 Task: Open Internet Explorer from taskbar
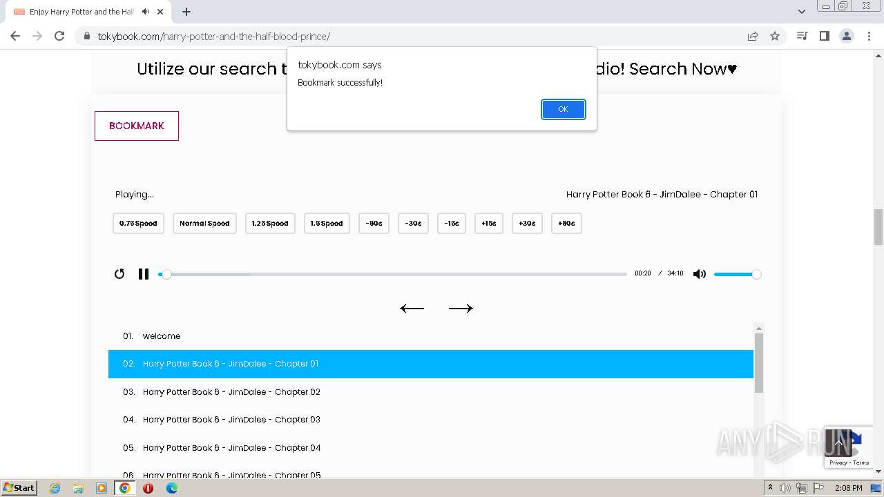click(55, 488)
